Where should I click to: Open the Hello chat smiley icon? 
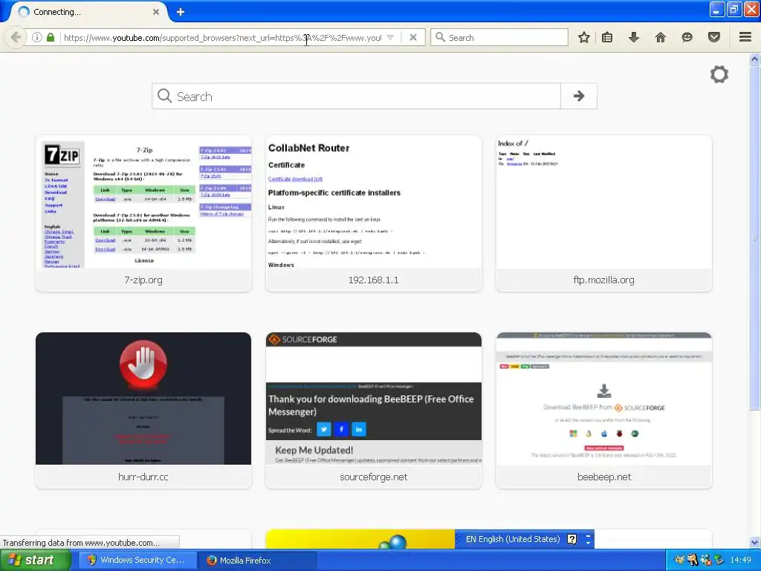(687, 37)
